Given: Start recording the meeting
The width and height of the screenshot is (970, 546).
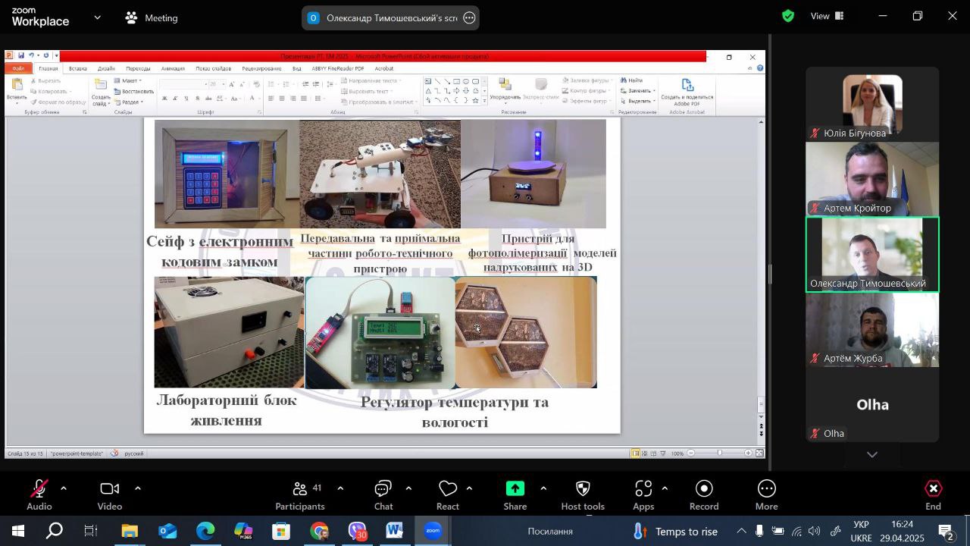Looking at the screenshot, I should (704, 494).
